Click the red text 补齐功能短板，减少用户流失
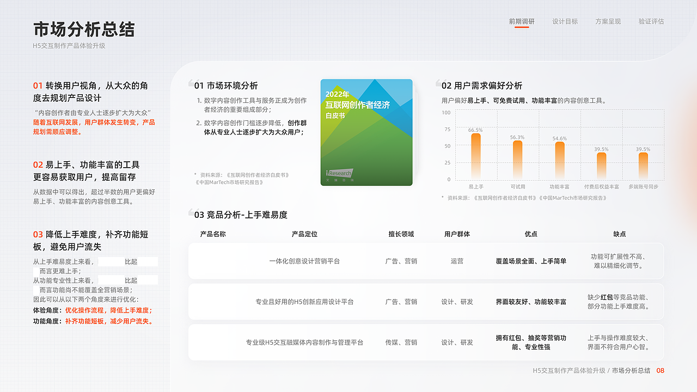This screenshot has width=697, height=392. coord(109,321)
